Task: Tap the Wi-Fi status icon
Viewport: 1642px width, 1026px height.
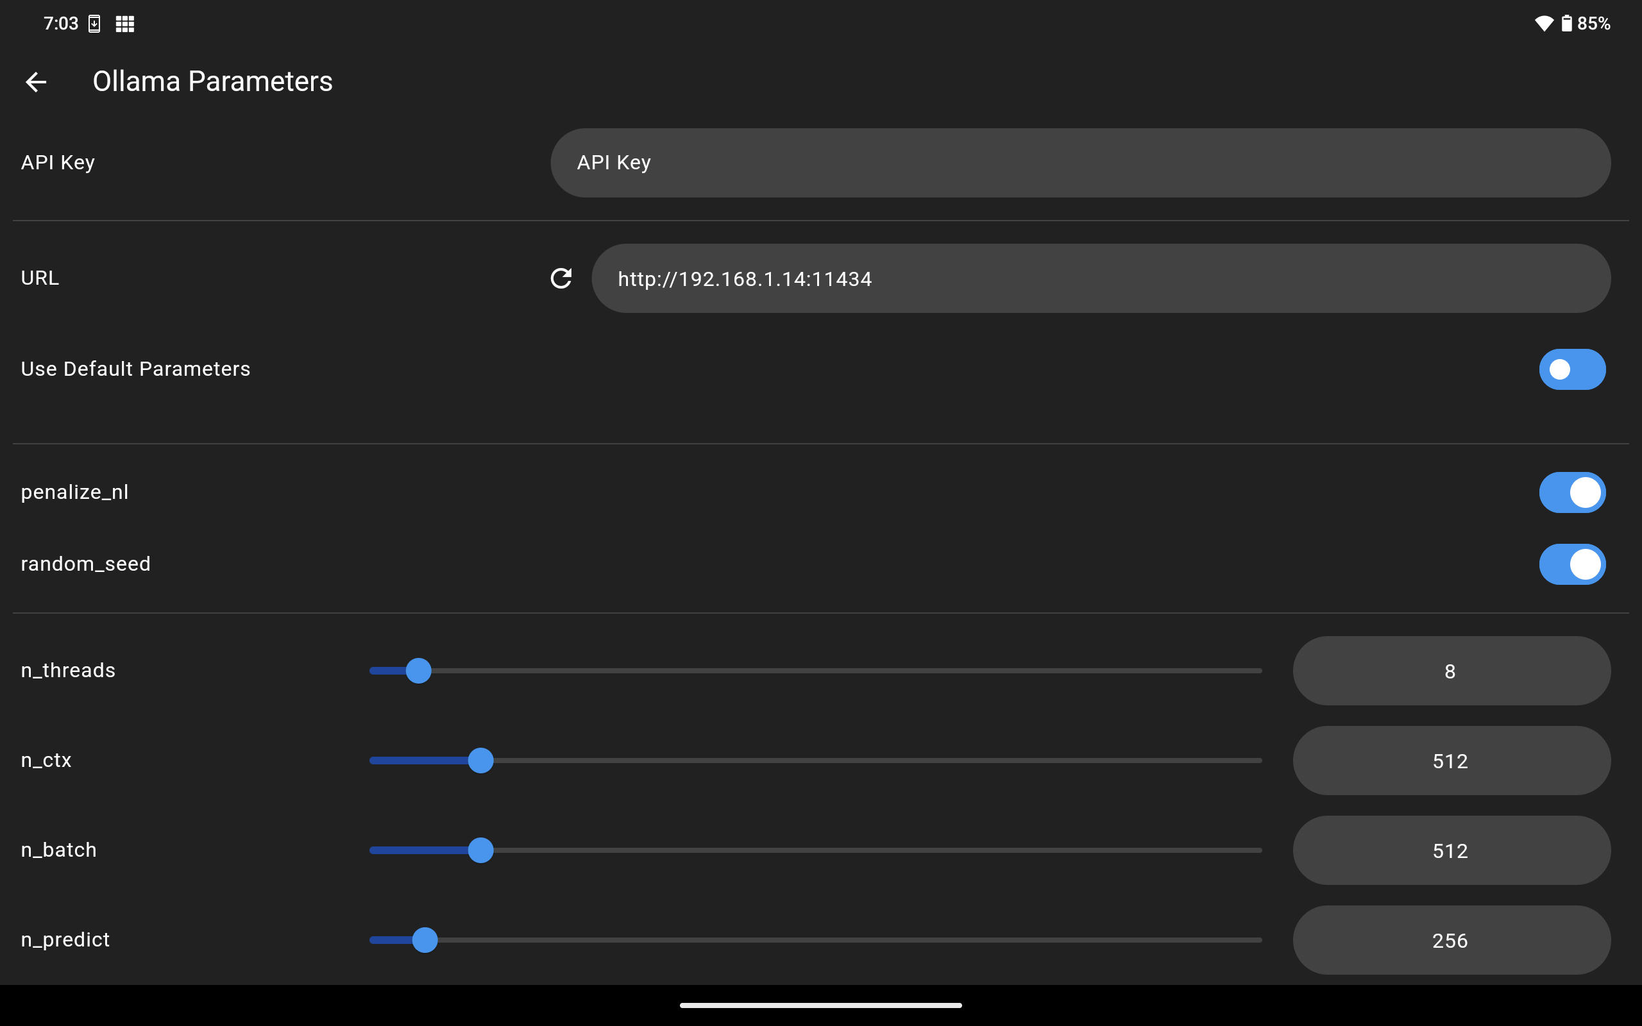Action: (x=1544, y=24)
